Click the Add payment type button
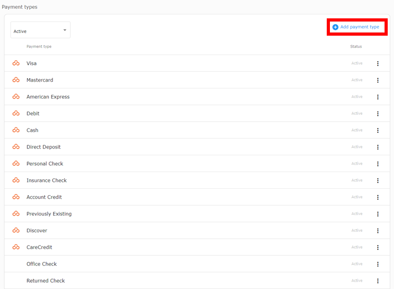 pos(356,27)
